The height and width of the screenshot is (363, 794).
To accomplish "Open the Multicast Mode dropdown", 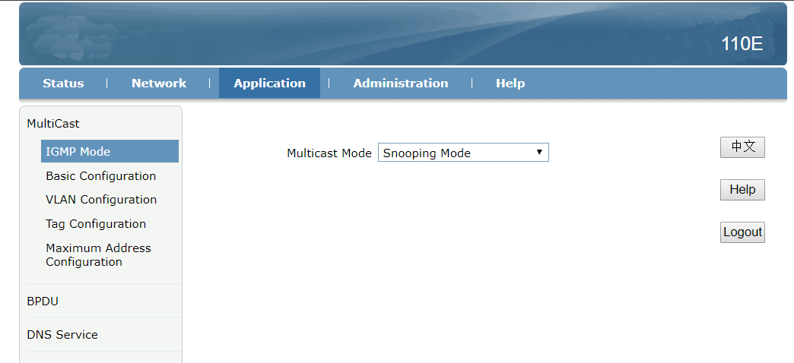I will point(463,153).
